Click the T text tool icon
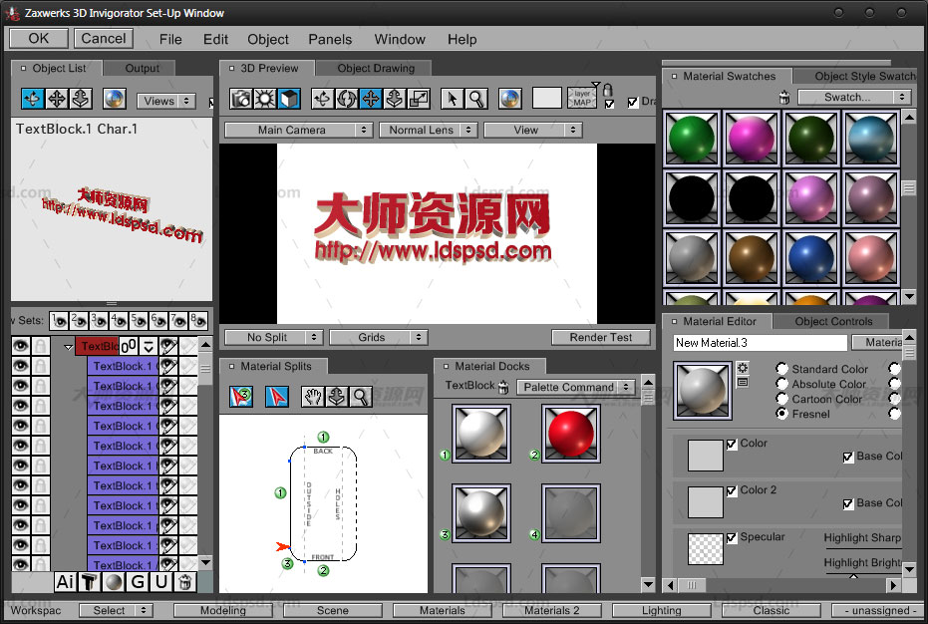This screenshot has width=928, height=624. tap(89, 582)
